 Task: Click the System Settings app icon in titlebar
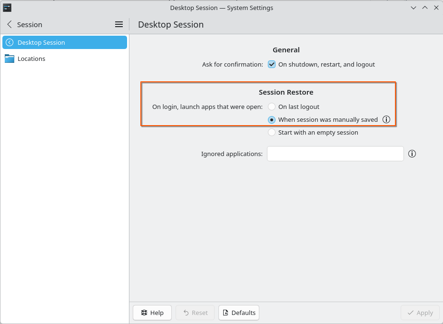pyautogui.click(x=7, y=8)
